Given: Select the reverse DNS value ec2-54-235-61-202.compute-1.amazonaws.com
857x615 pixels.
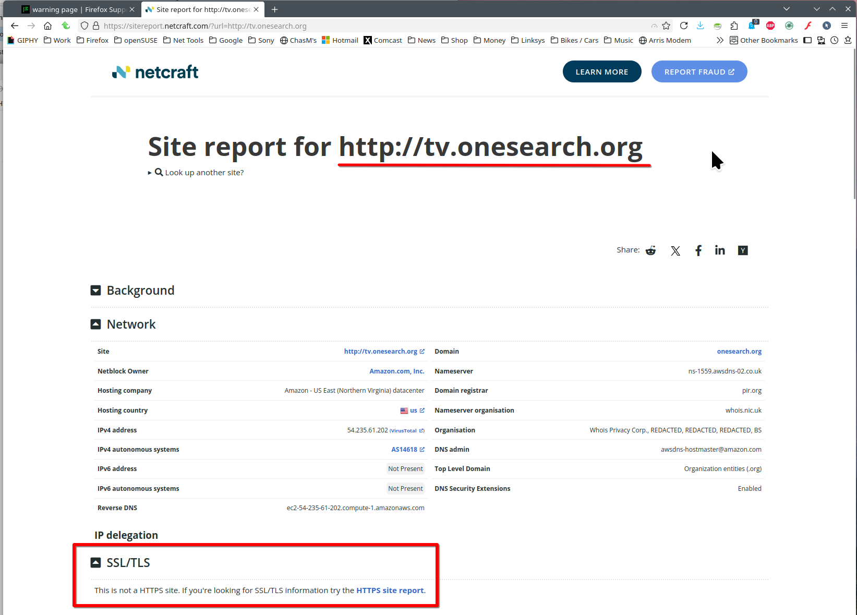Looking at the screenshot, I should click(x=356, y=508).
